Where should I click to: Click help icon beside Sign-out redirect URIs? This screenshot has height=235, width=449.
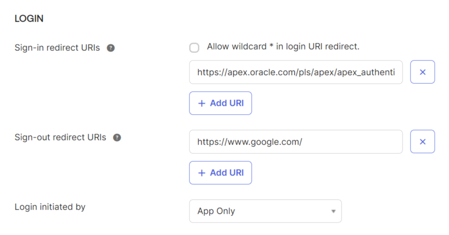click(117, 137)
